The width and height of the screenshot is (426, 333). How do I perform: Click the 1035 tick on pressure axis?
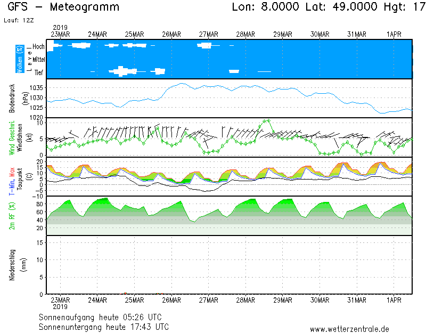click(x=37, y=88)
